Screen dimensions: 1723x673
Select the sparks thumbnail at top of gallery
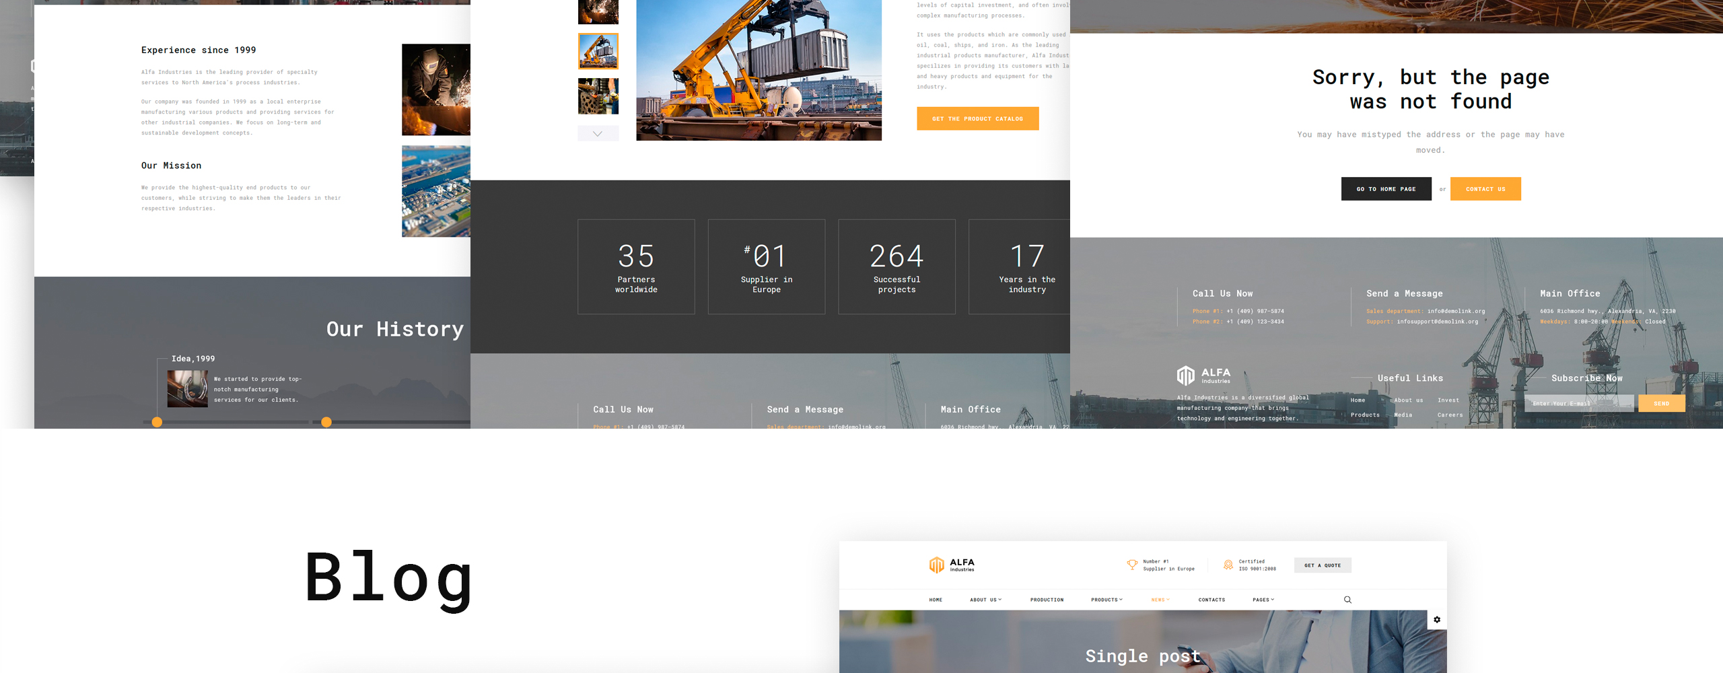(x=598, y=11)
